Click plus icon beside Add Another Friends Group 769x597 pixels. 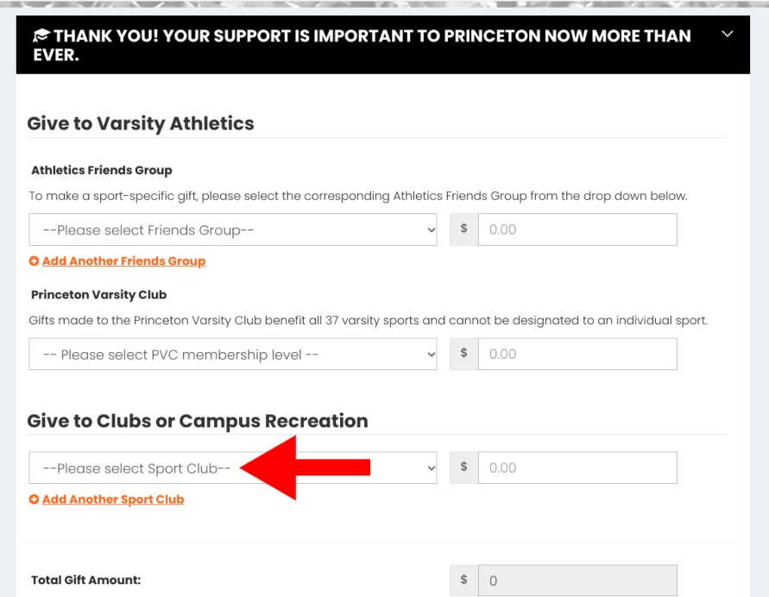34,261
